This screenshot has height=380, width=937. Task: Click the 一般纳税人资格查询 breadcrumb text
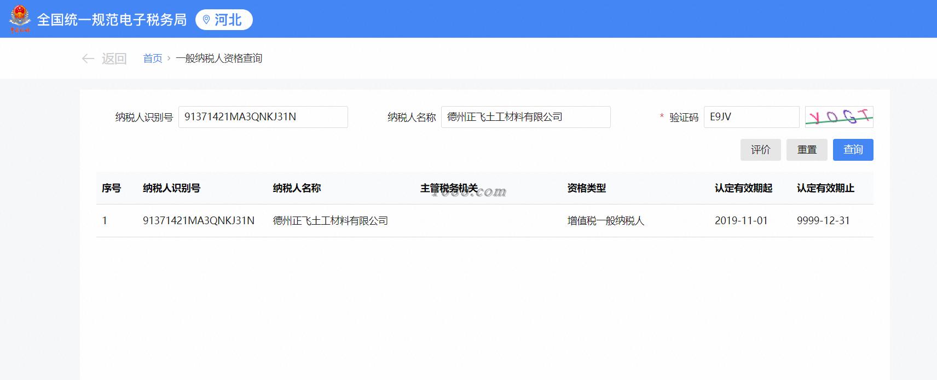(219, 59)
